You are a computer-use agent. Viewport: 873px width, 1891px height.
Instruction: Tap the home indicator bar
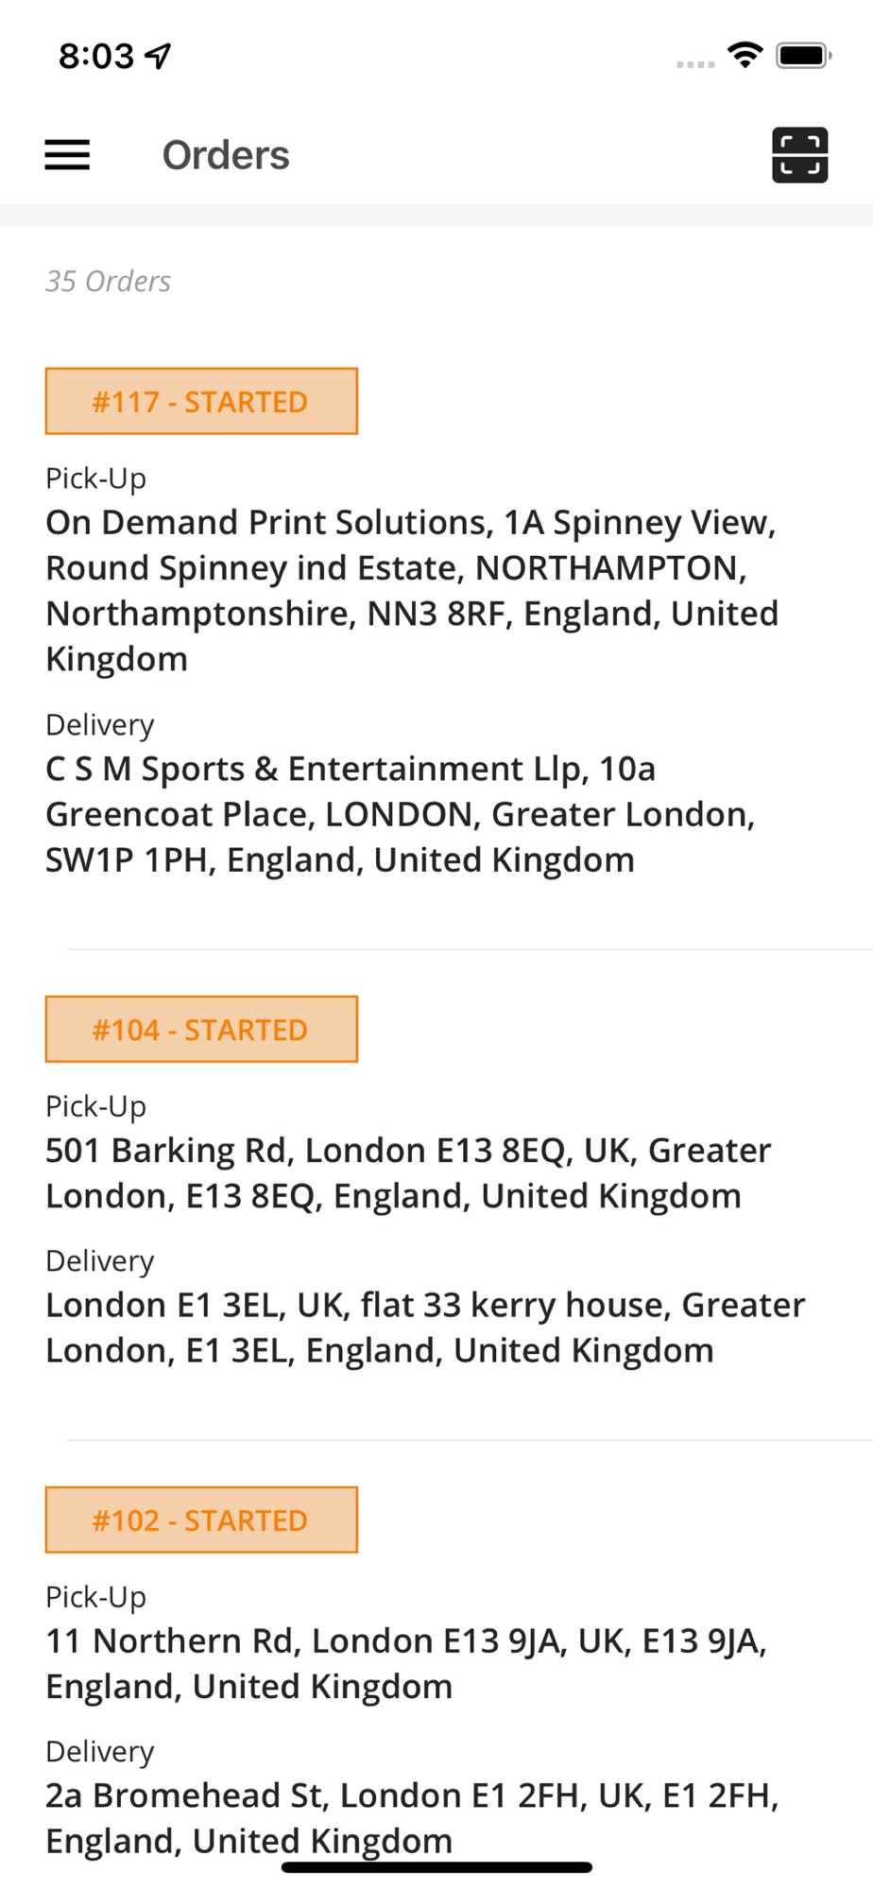pyautogui.click(x=436, y=1867)
